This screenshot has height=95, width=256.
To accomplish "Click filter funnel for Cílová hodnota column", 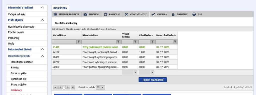I will (x=152, y=42).
